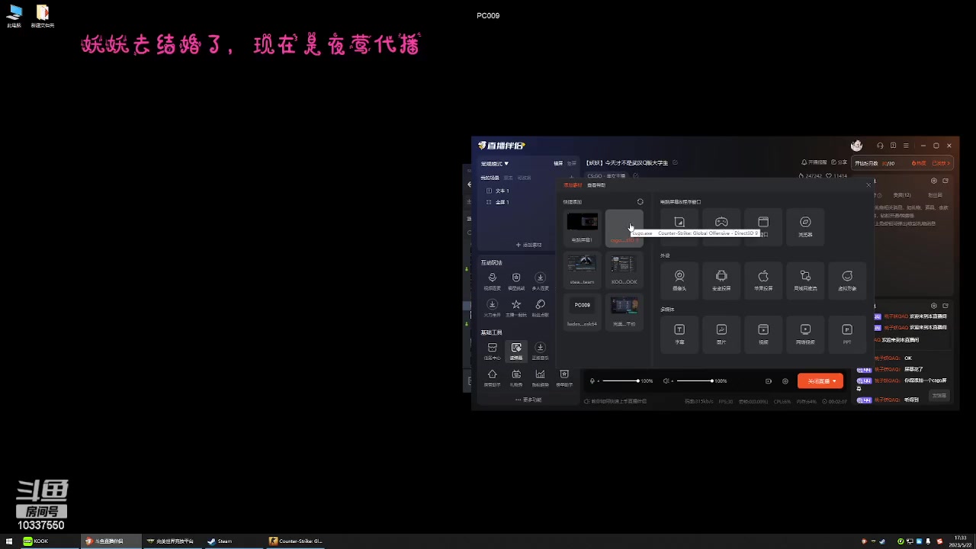Add Android screen casting (安卓投屏) source
The image size is (976, 549).
[721, 280]
